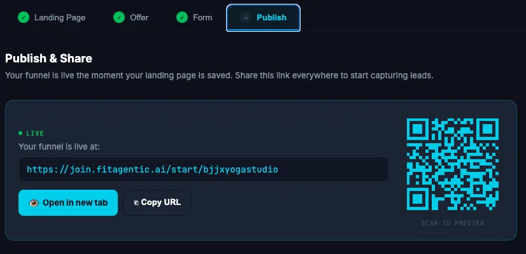
Task: Click the funnel URL field
Action: click(203, 169)
